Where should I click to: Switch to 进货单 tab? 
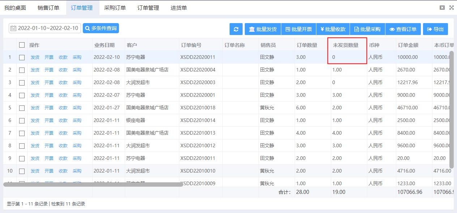(x=179, y=8)
